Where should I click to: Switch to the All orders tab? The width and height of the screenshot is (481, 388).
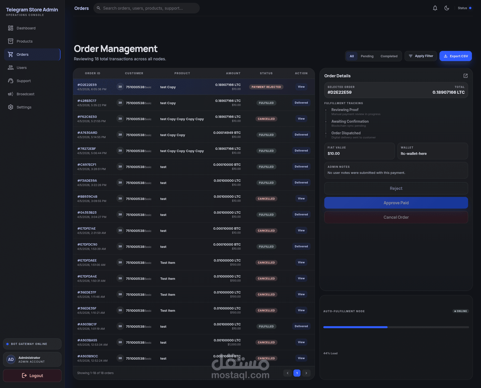click(x=352, y=56)
